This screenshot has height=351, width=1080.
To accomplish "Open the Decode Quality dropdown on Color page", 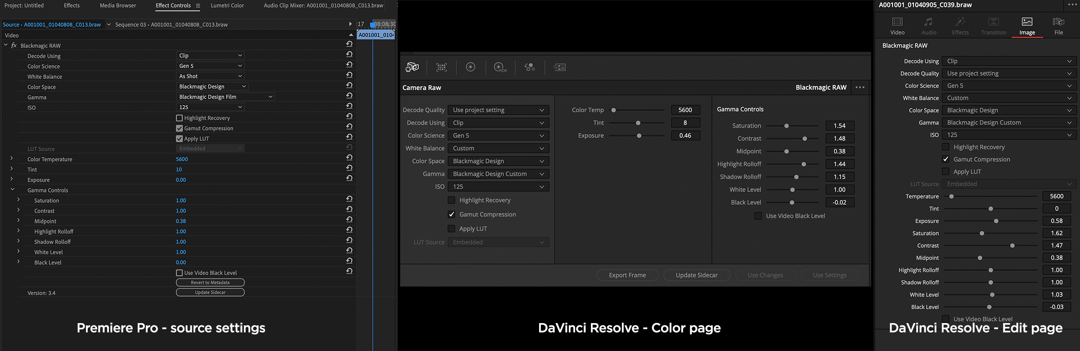I will (x=499, y=110).
